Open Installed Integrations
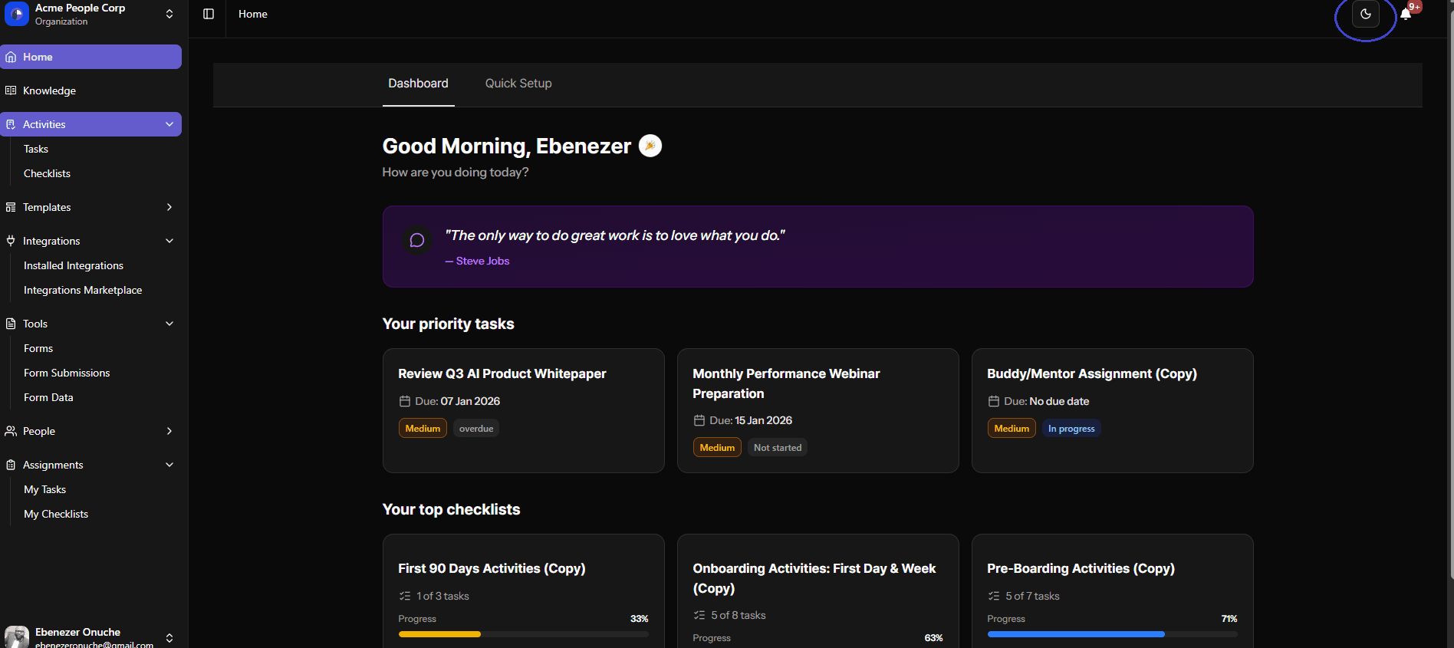 [x=74, y=265]
